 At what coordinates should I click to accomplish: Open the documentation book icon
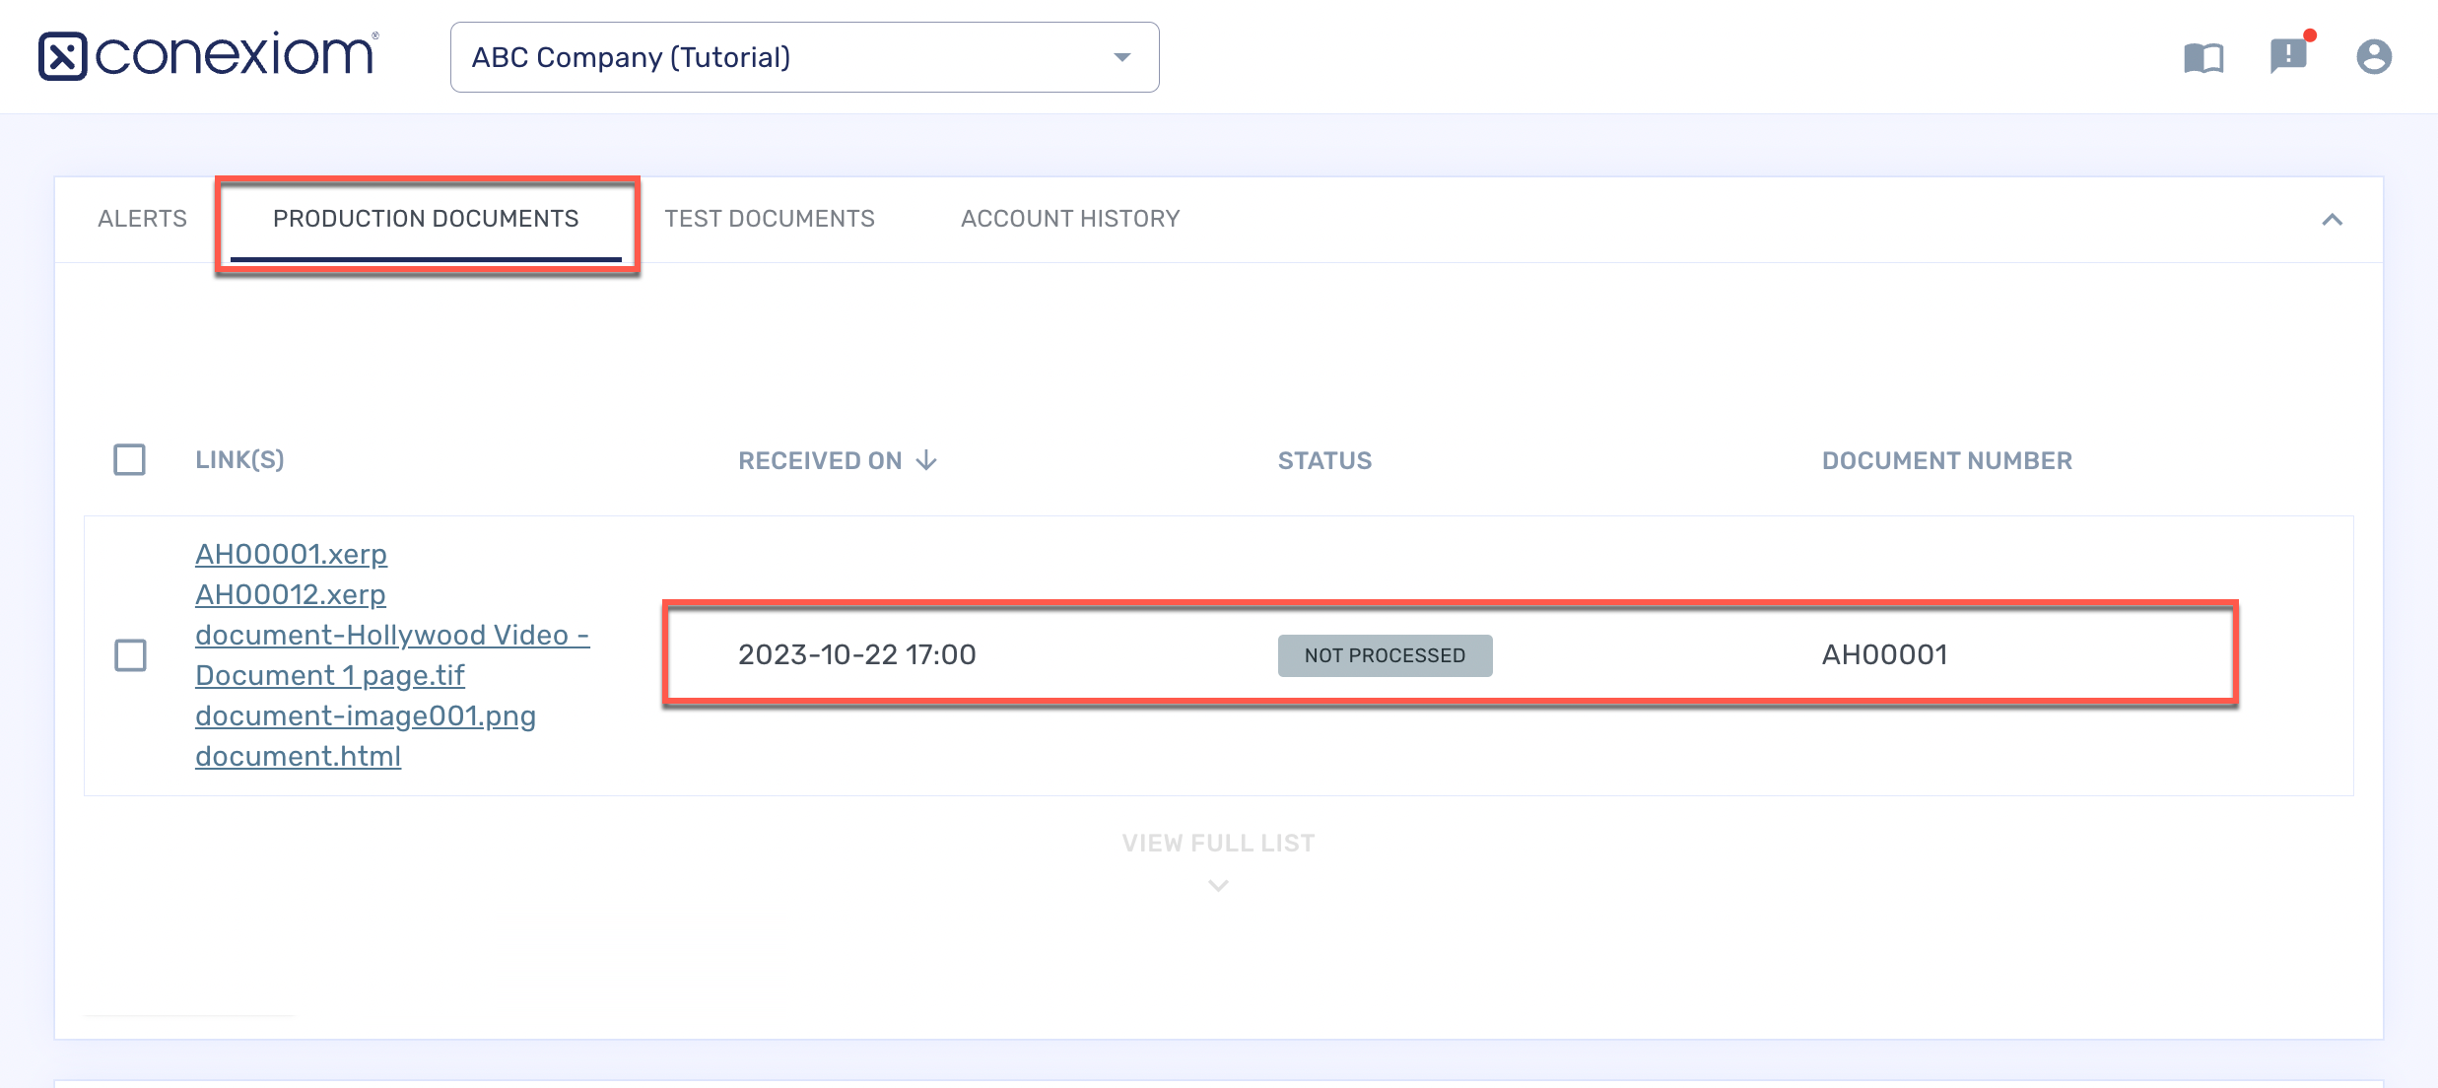tap(2203, 56)
